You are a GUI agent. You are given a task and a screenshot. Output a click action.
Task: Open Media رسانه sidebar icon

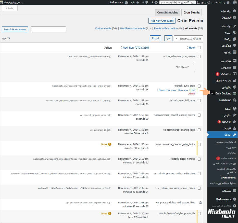click(x=234, y=33)
